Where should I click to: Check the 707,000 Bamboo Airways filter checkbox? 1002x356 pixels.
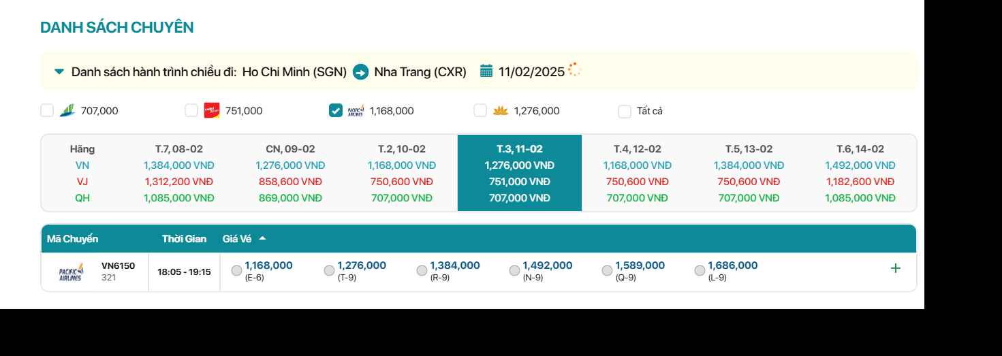click(47, 110)
